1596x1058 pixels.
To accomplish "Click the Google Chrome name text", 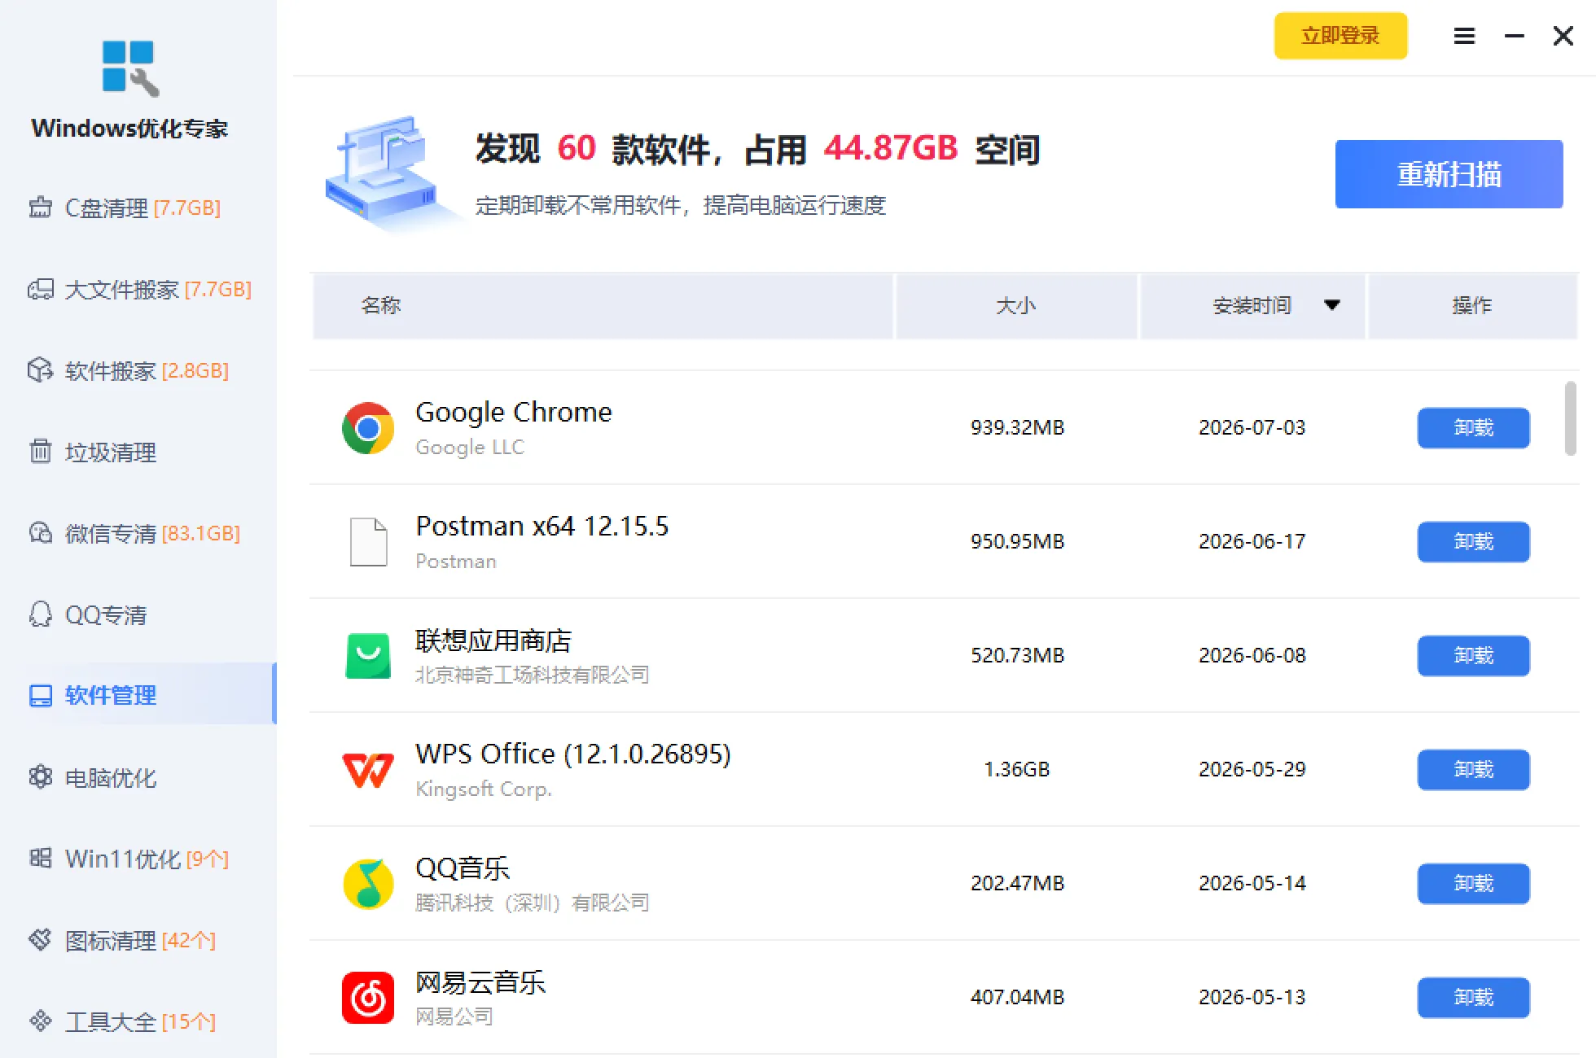I will [x=514, y=412].
